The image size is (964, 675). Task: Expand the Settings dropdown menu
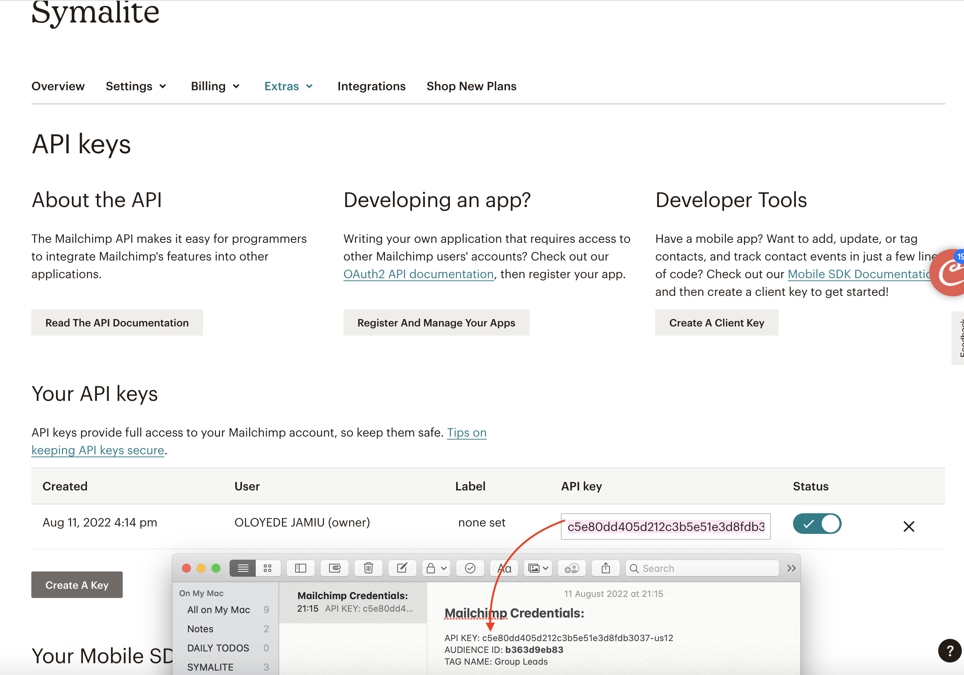click(136, 87)
